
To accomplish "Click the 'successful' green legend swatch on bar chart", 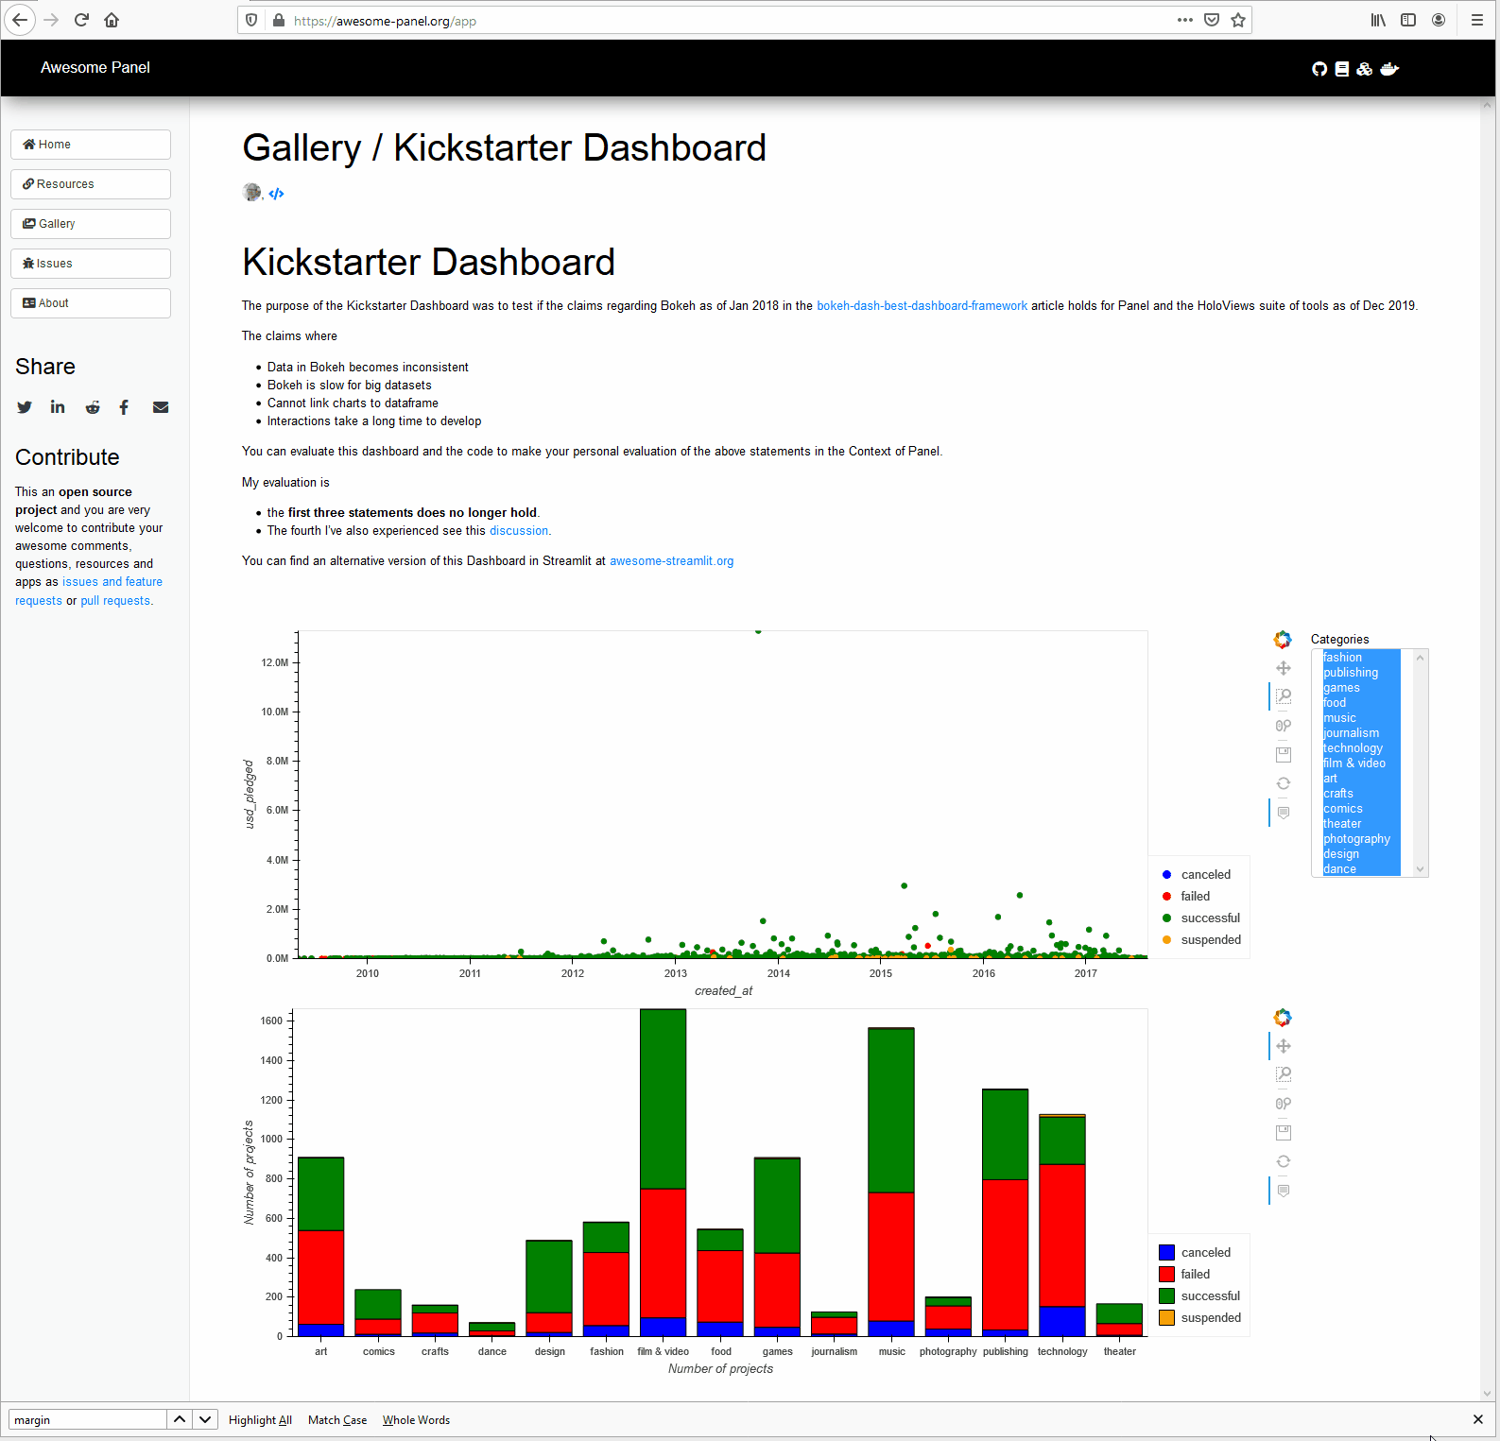I will click(x=1166, y=1296).
